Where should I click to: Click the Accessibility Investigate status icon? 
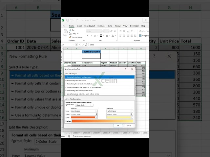tap(73, 136)
